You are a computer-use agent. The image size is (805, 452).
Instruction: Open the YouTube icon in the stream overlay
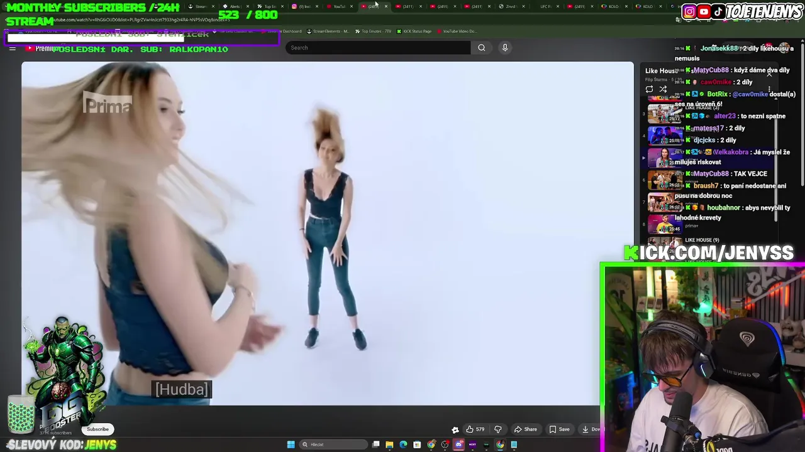click(x=704, y=11)
